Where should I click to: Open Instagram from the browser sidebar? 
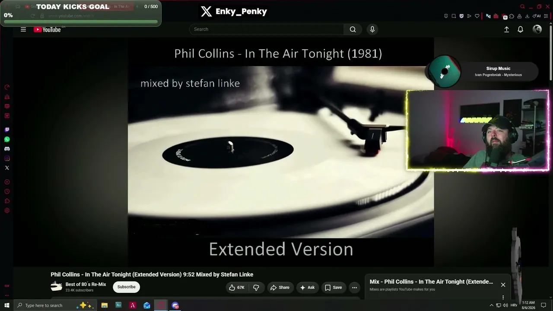pos(7,158)
